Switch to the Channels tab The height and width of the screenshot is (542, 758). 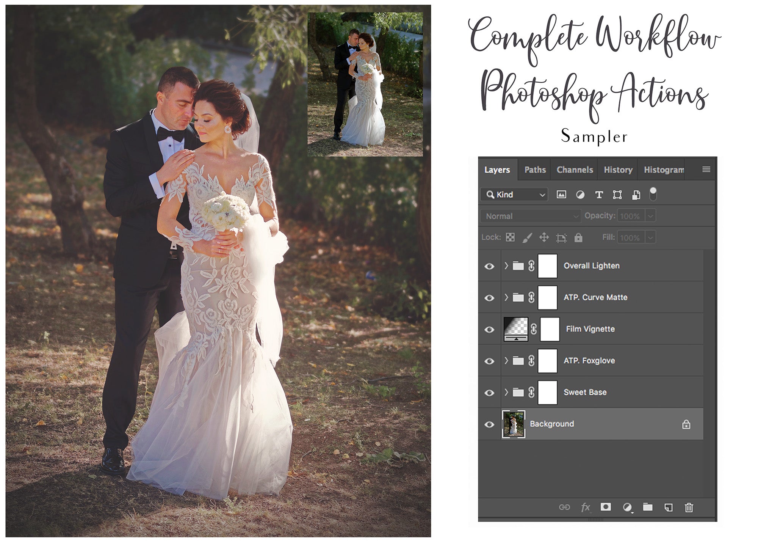pos(575,170)
